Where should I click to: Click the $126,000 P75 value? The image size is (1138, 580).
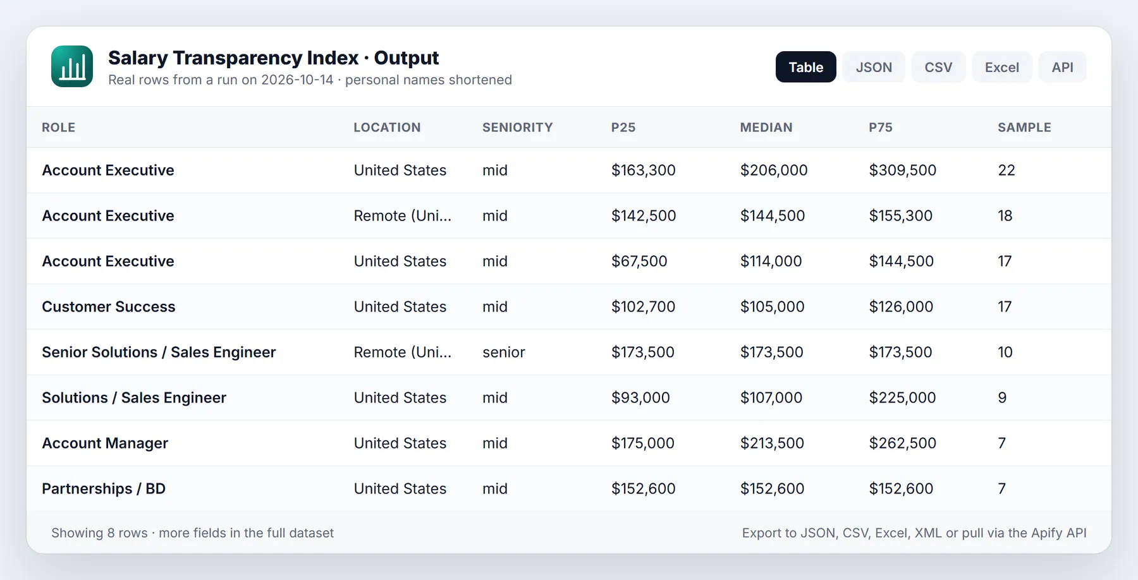click(901, 306)
